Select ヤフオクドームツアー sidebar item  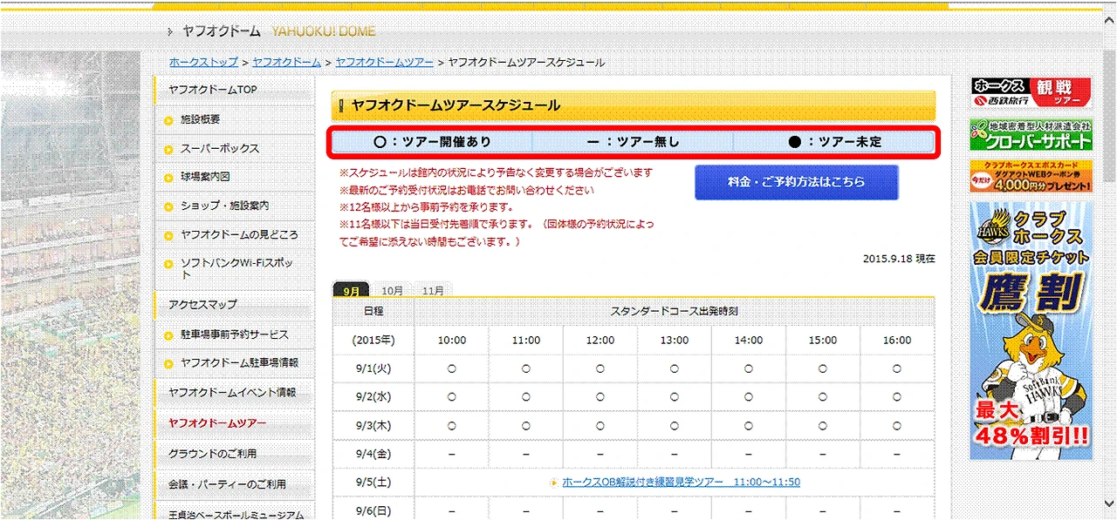click(x=234, y=423)
